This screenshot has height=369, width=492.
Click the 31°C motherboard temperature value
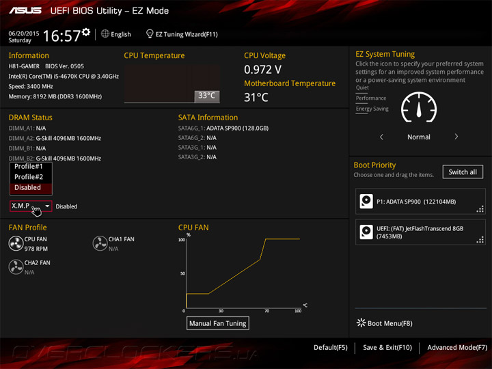256,97
